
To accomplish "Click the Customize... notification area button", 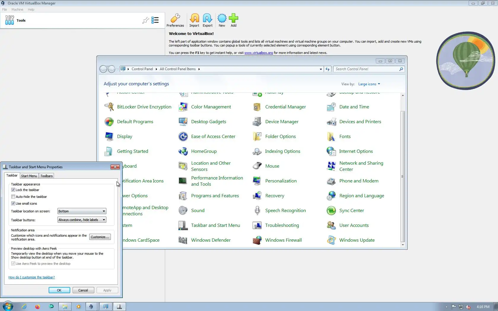I will (x=100, y=237).
